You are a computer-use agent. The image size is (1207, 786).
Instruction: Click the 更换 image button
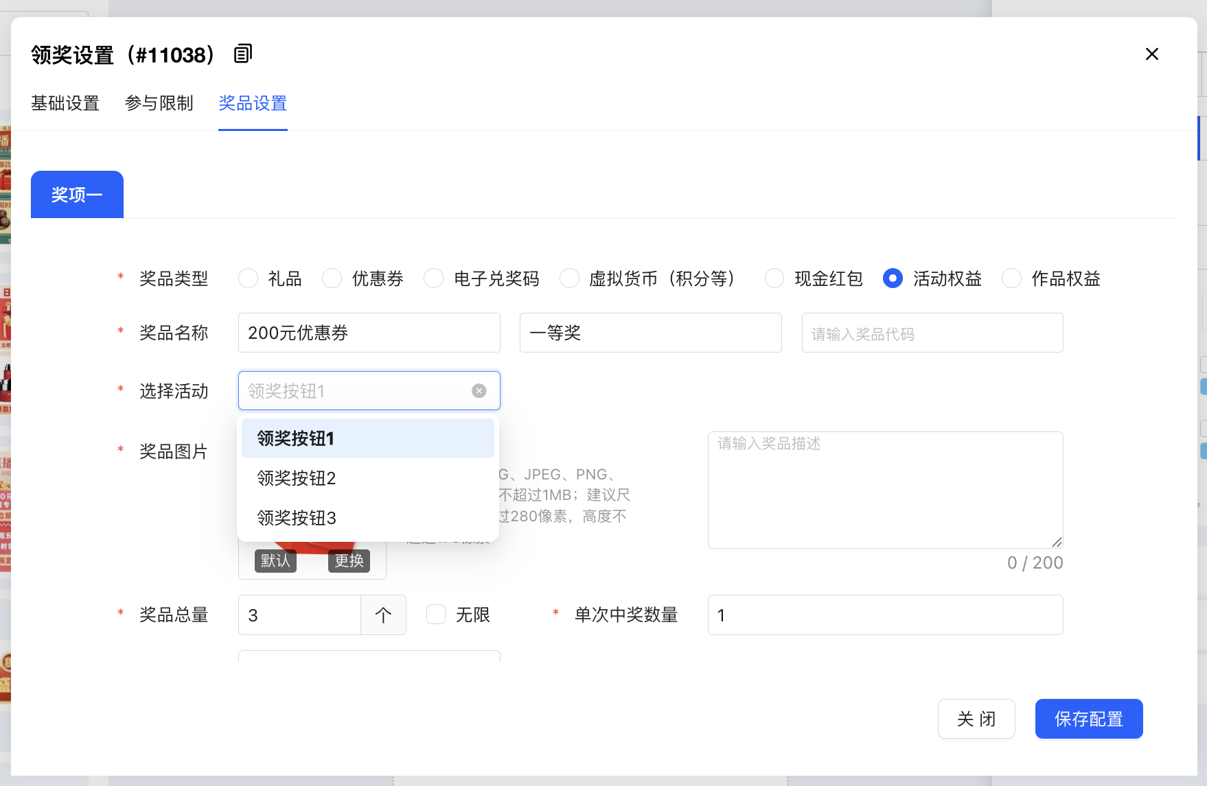pyautogui.click(x=349, y=561)
